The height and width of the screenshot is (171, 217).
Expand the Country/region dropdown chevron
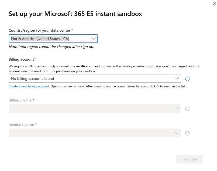(93, 39)
